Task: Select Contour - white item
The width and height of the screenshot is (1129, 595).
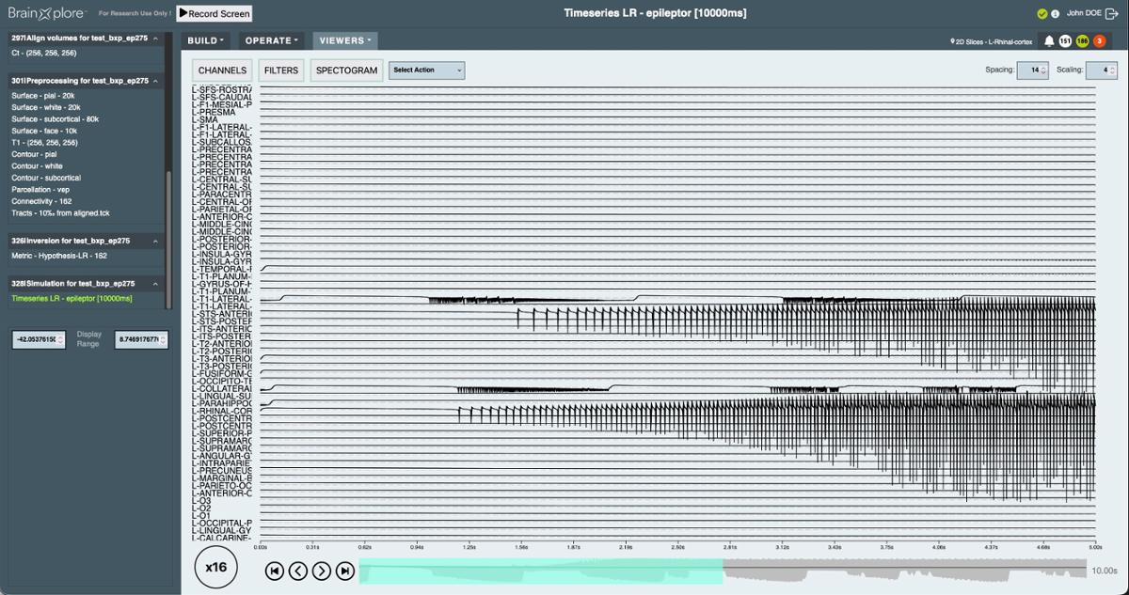Action: coord(37,166)
